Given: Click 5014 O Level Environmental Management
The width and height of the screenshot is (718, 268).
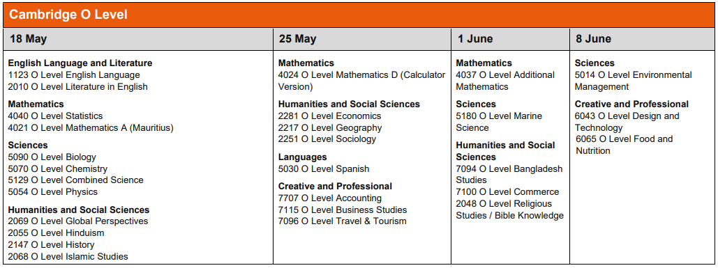Looking at the screenshot, I should (634, 81).
